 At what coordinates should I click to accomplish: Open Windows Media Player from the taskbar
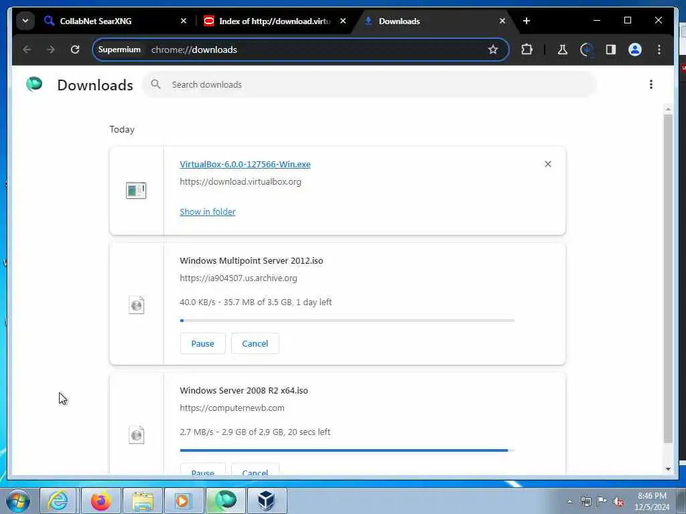(184, 501)
